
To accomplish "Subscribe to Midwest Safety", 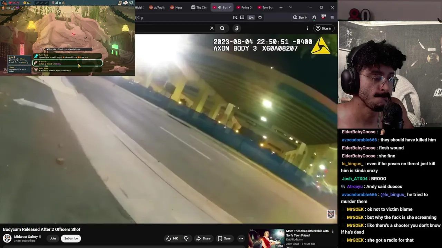I will pyautogui.click(x=71, y=238).
